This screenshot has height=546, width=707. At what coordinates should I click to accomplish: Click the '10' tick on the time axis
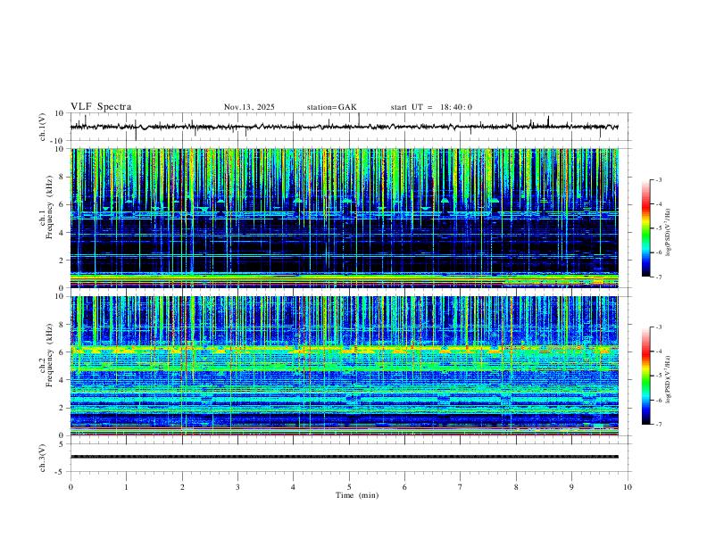[628, 487]
